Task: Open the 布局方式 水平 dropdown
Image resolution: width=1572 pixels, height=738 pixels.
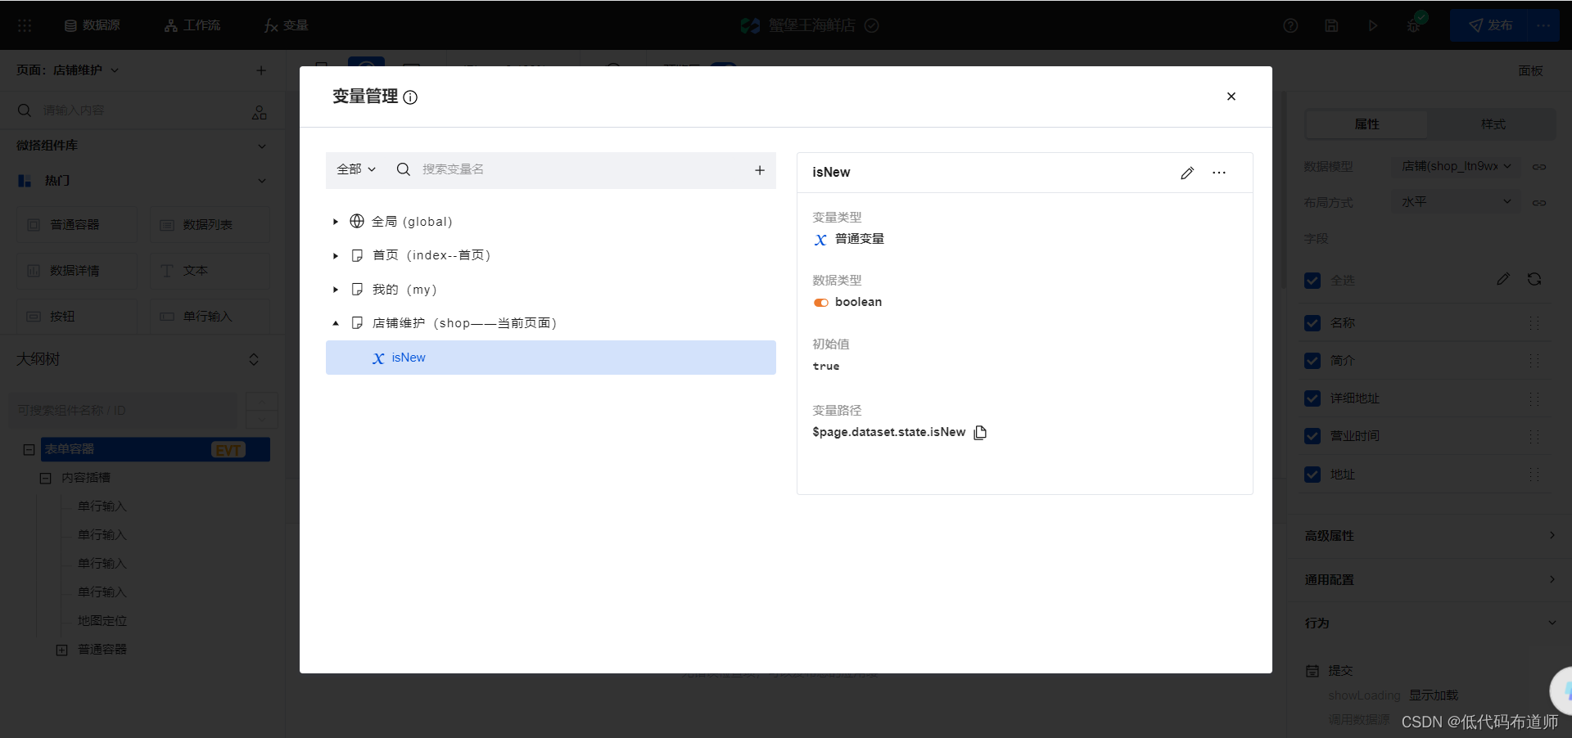Action: pos(1456,202)
